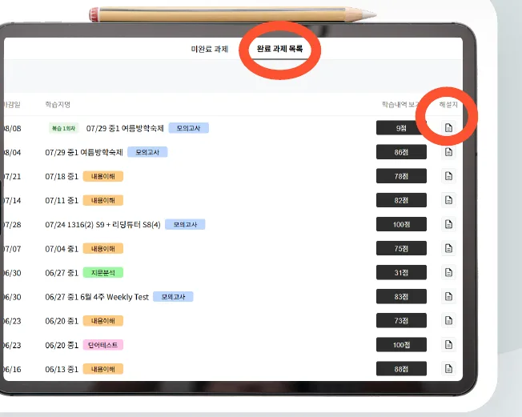Click the 지문분석 green tag
This screenshot has height=417, width=522.
(x=102, y=273)
